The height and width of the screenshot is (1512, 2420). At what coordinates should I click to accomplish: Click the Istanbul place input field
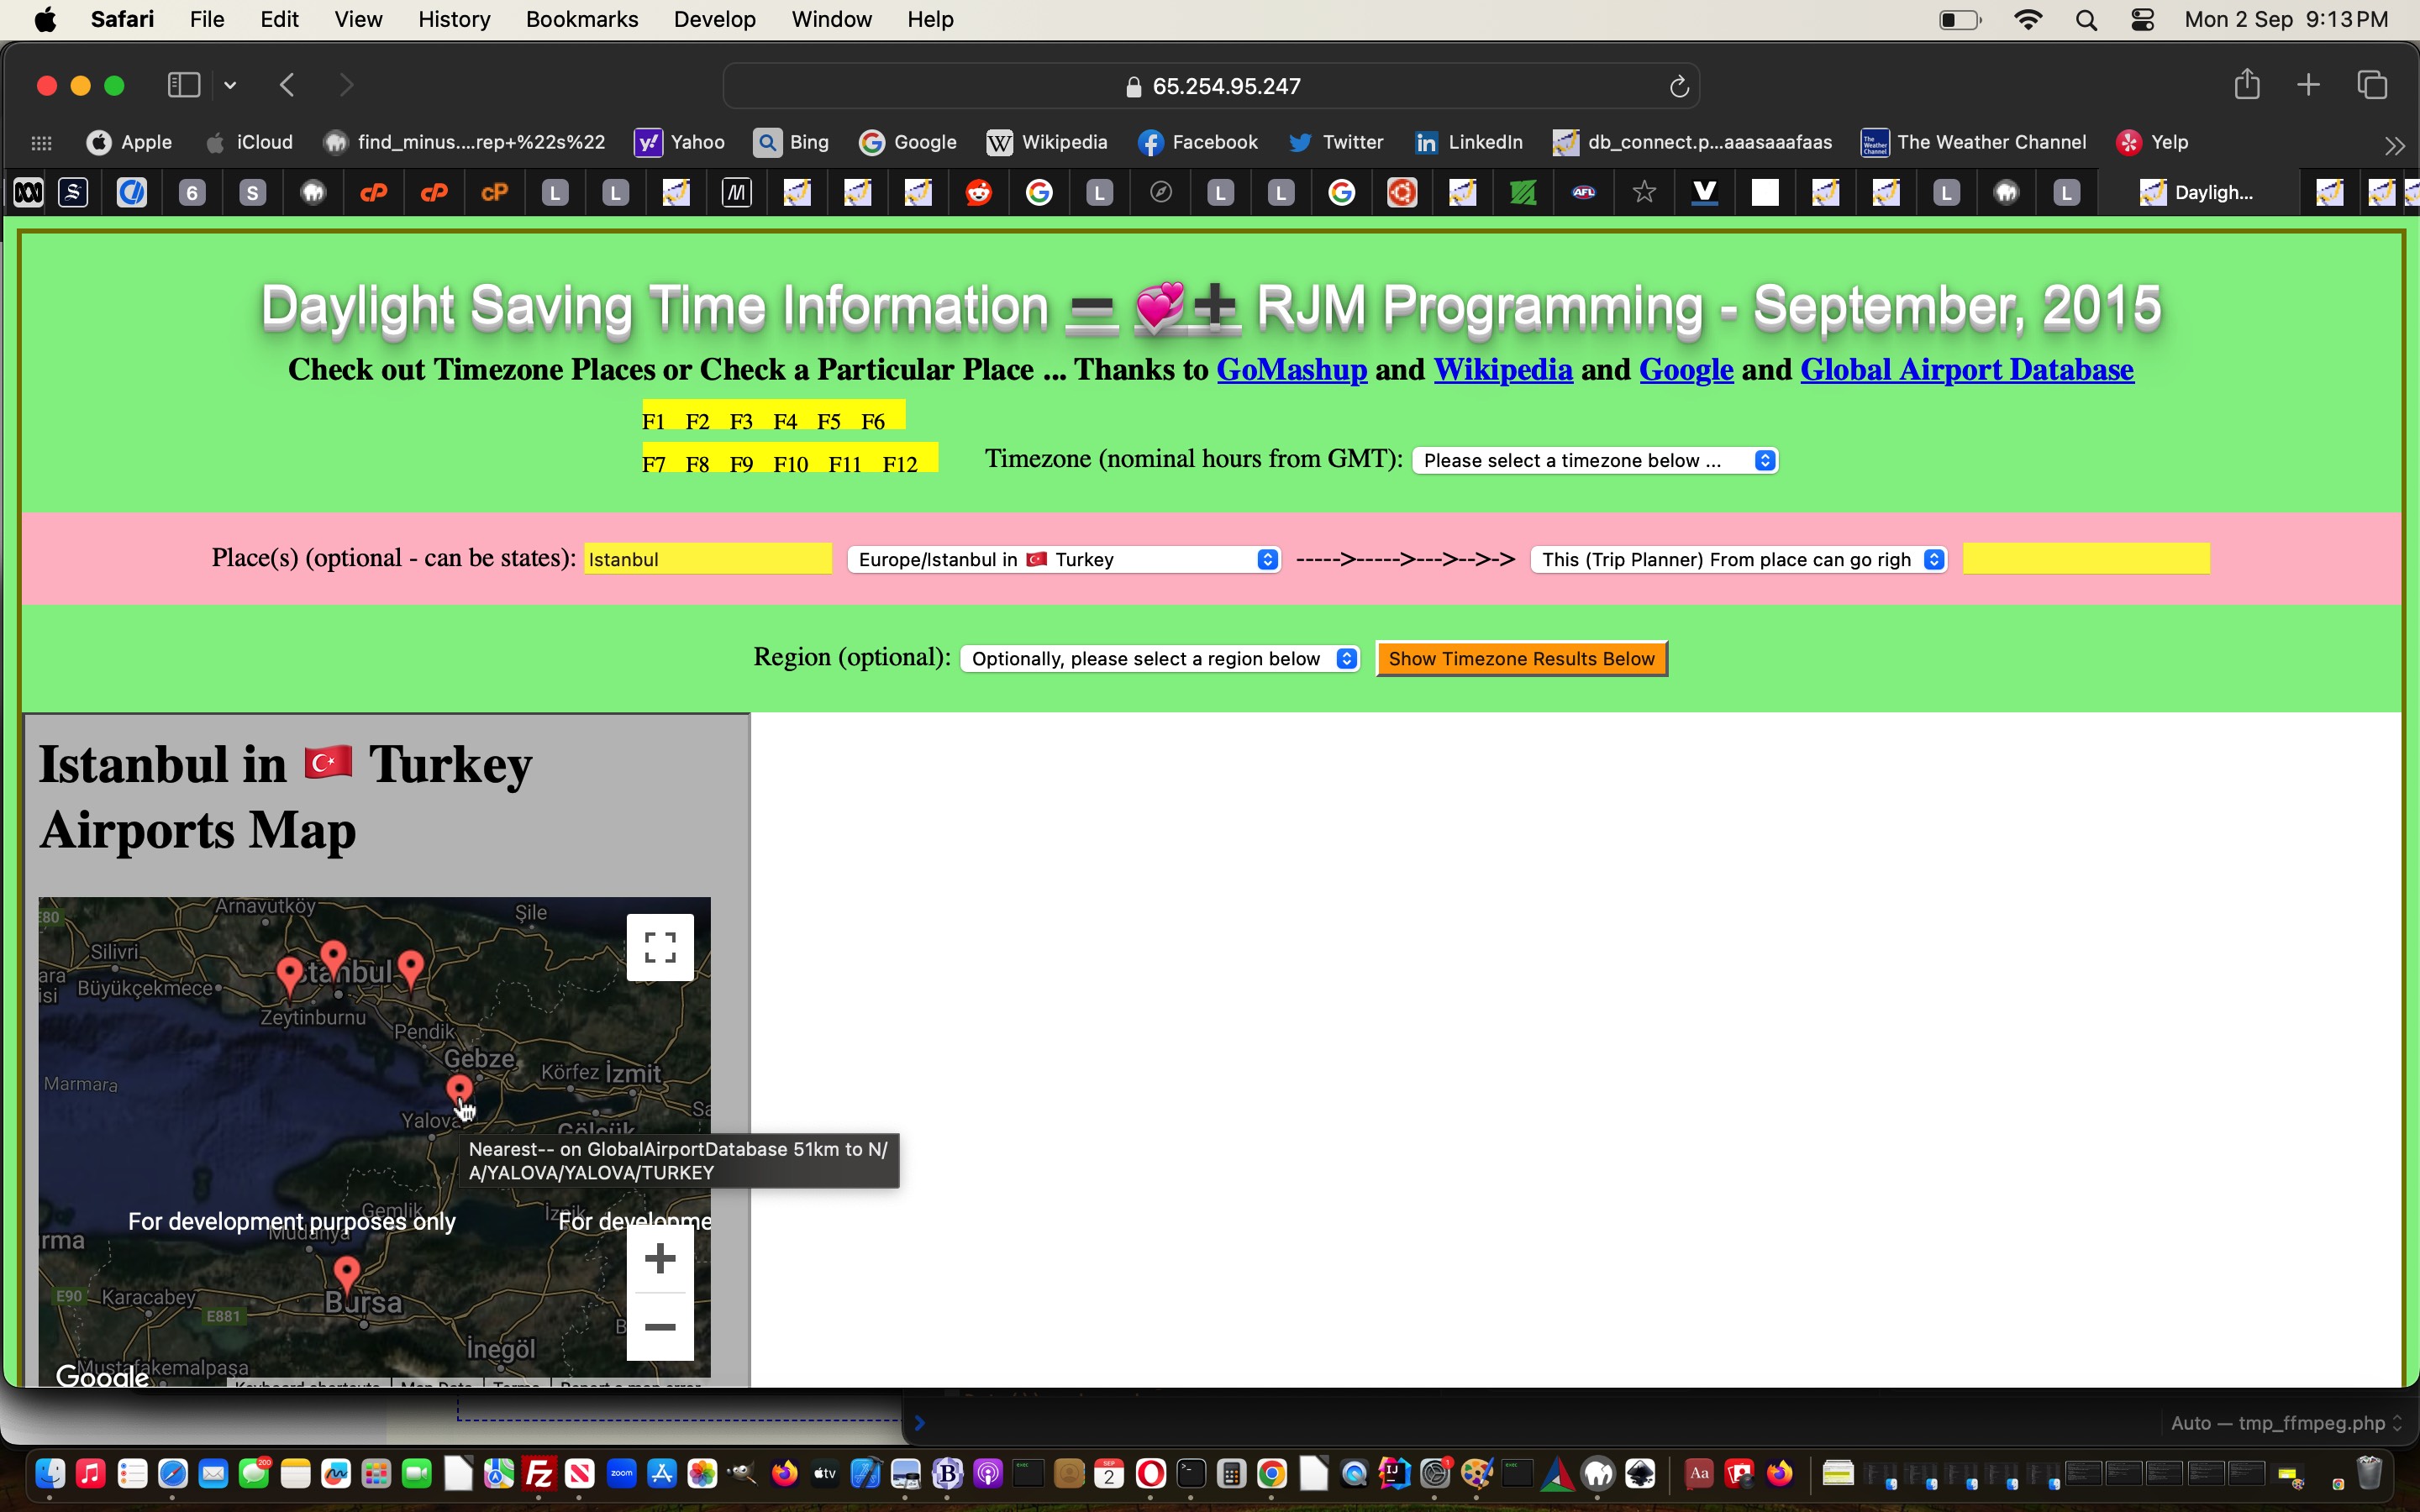(x=708, y=559)
